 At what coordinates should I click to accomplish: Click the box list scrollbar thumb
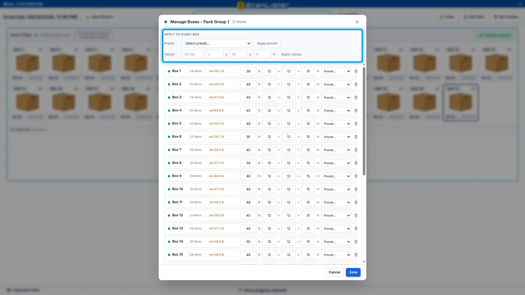coord(364,121)
